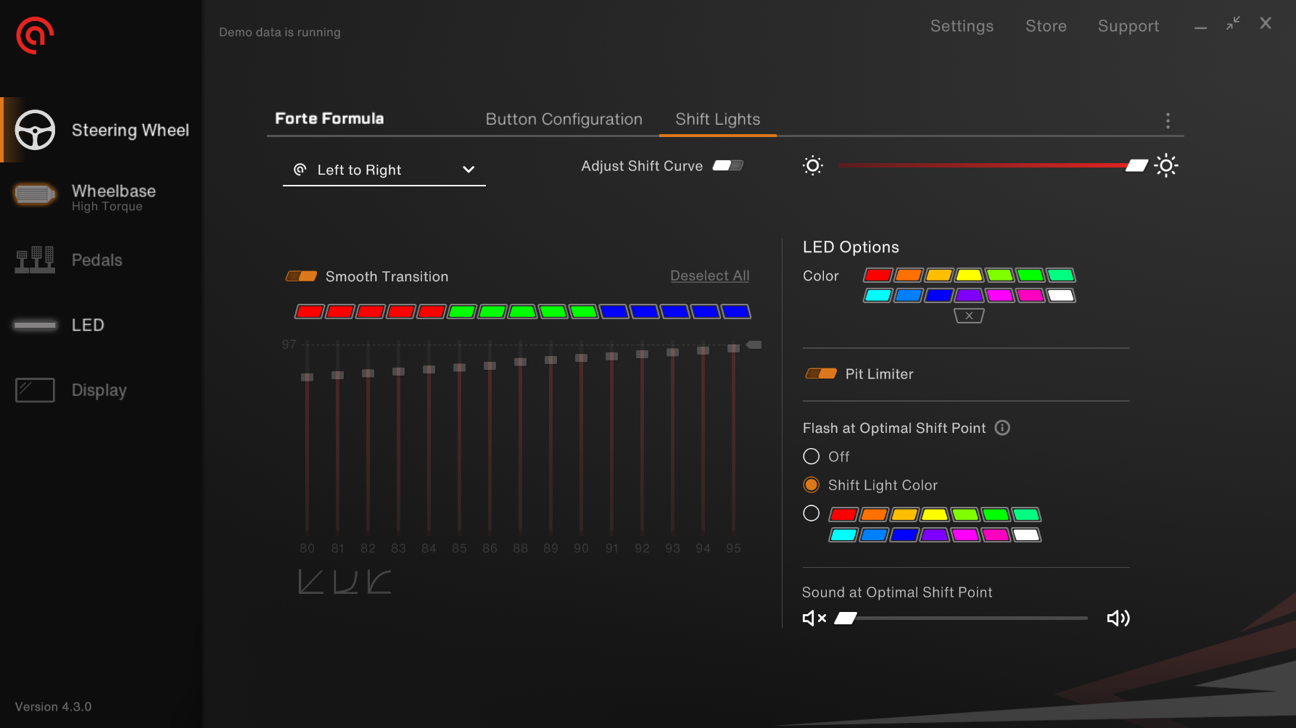Switch to the Button Configuration tab

tap(564, 119)
